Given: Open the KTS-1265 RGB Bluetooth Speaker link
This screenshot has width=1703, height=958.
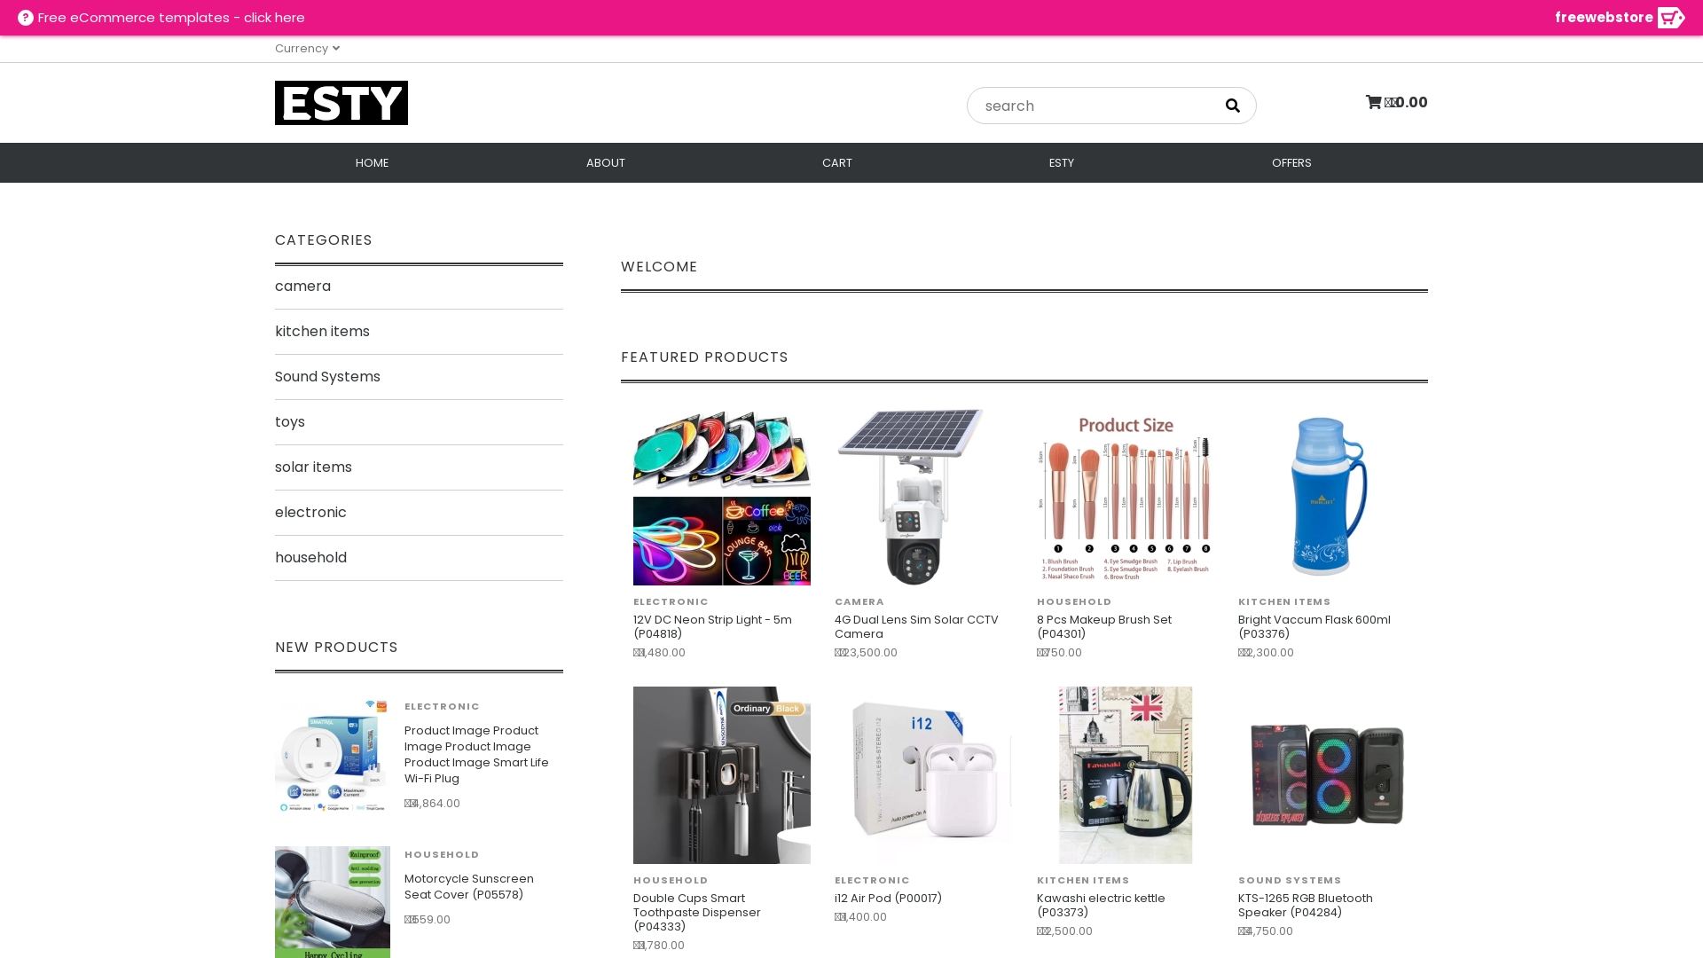Looking at the screenshot, I should point(1306,906).
